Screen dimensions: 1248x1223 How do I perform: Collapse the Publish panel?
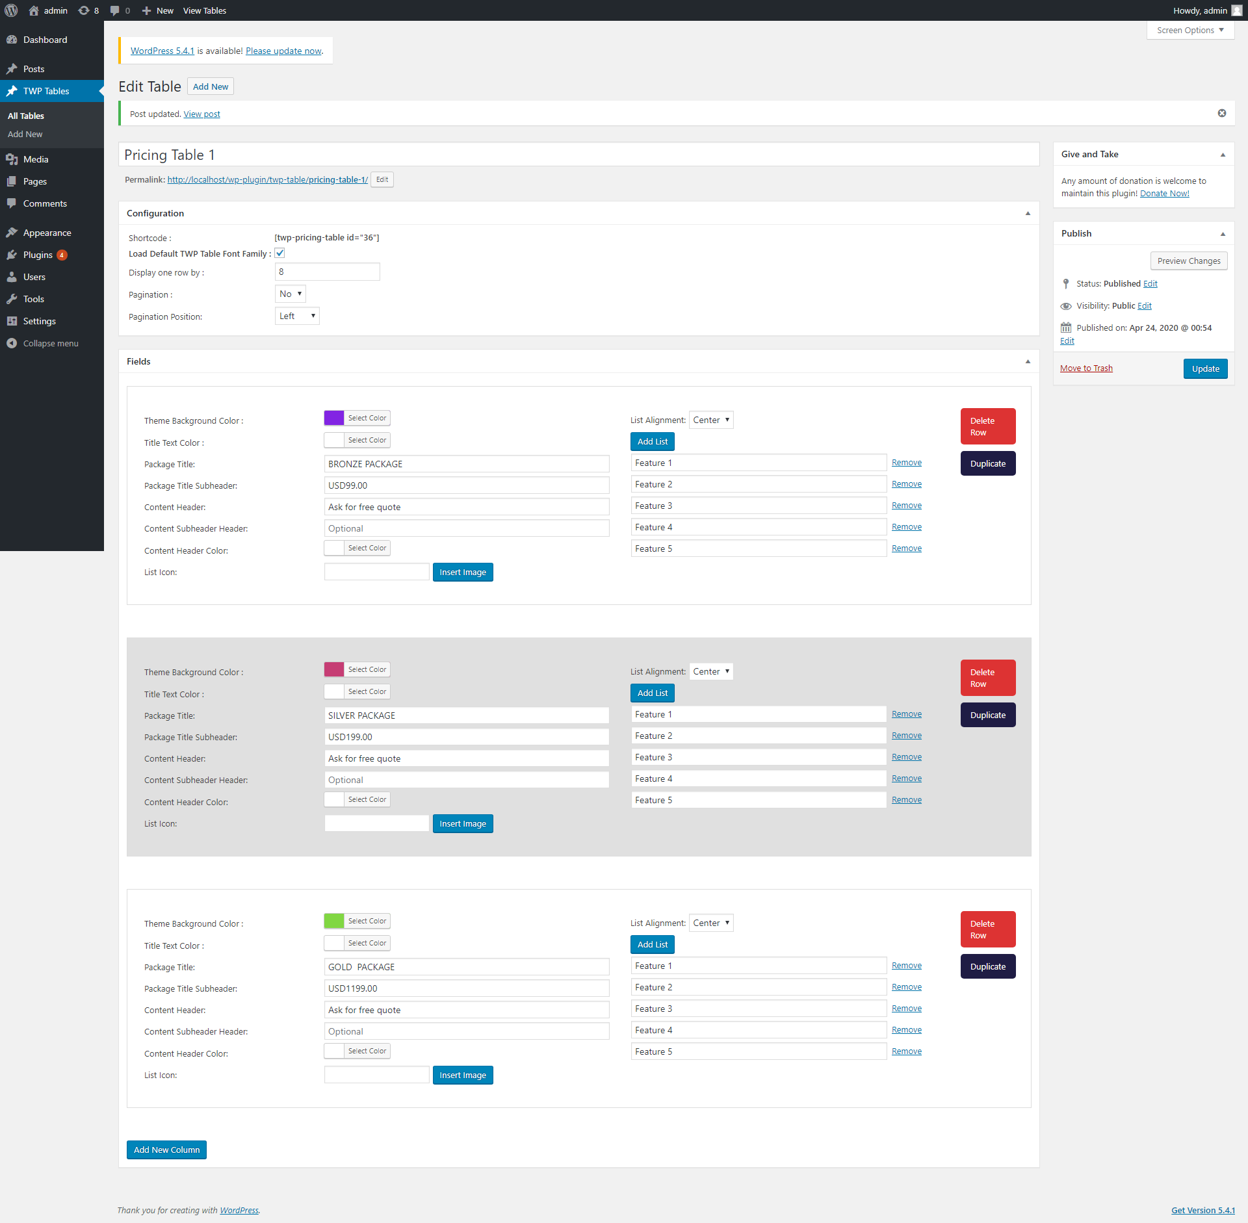(x=1223, y=233)
